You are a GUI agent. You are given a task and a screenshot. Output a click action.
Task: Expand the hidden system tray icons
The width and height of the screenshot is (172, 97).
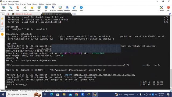(x=138, y=95)
